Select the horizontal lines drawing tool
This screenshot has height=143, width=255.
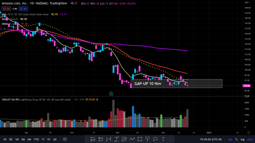(x=124, y=139)
